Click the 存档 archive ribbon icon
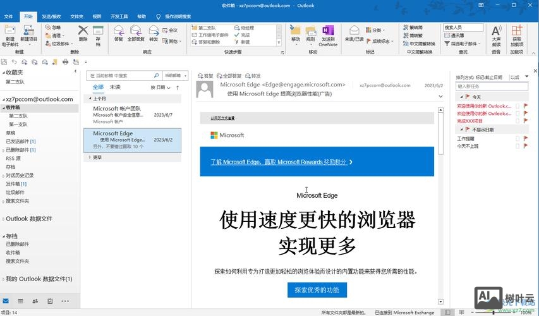The image size is (539, 316). coord(98,30)
